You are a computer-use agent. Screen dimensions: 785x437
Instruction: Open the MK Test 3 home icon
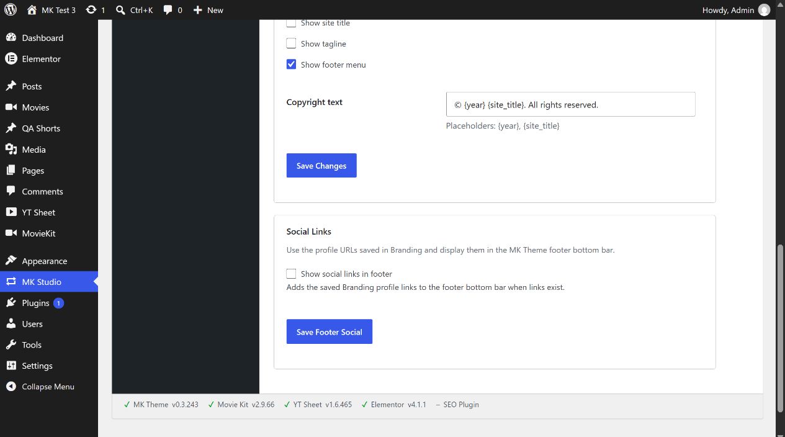[x=32, y=10]
